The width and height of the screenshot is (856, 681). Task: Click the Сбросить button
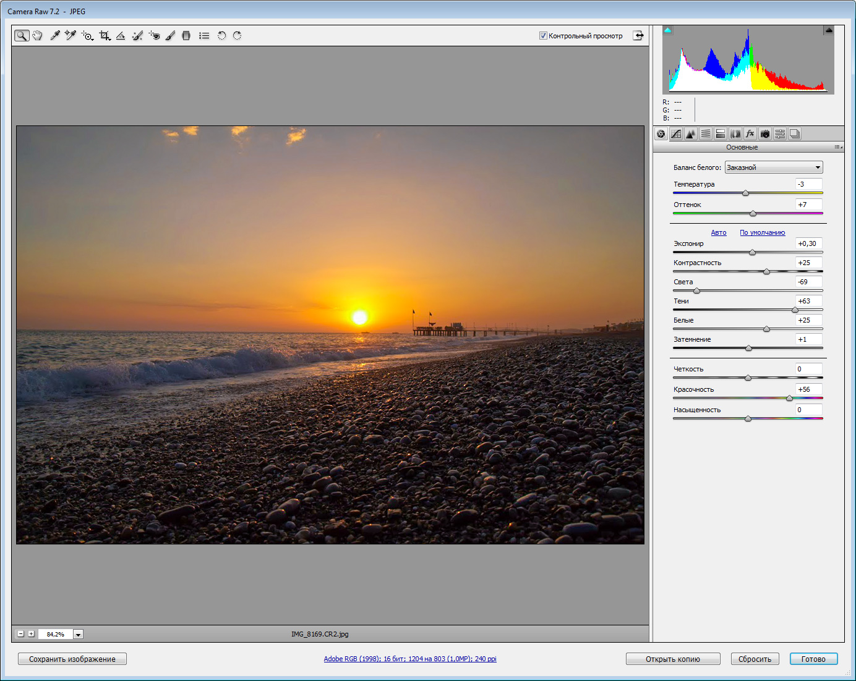click(755, 659)
